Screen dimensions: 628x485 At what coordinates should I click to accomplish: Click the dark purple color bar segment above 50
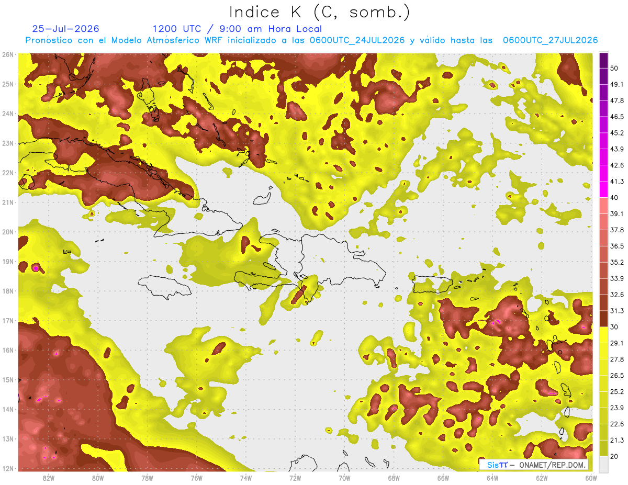pyautogui.click(x=603, y=60)
